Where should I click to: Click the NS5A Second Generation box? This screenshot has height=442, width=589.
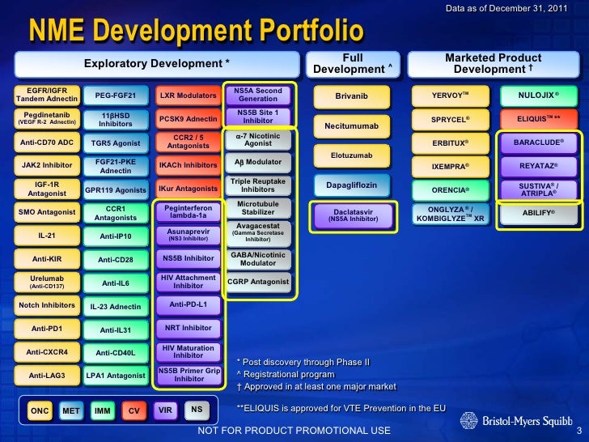[258, 95]
